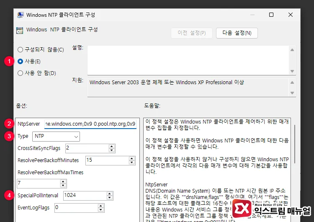Viewport: 314px width, 222px height.
Task: Click the Windows Server 2003 support text
Action: click(167, 83)
